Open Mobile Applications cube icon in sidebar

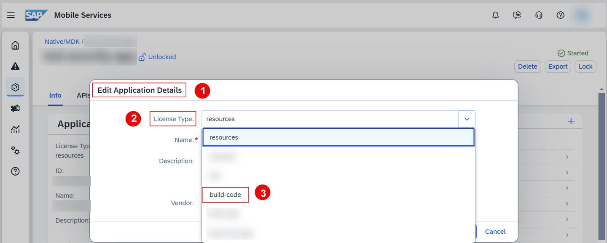coord(15,87)
